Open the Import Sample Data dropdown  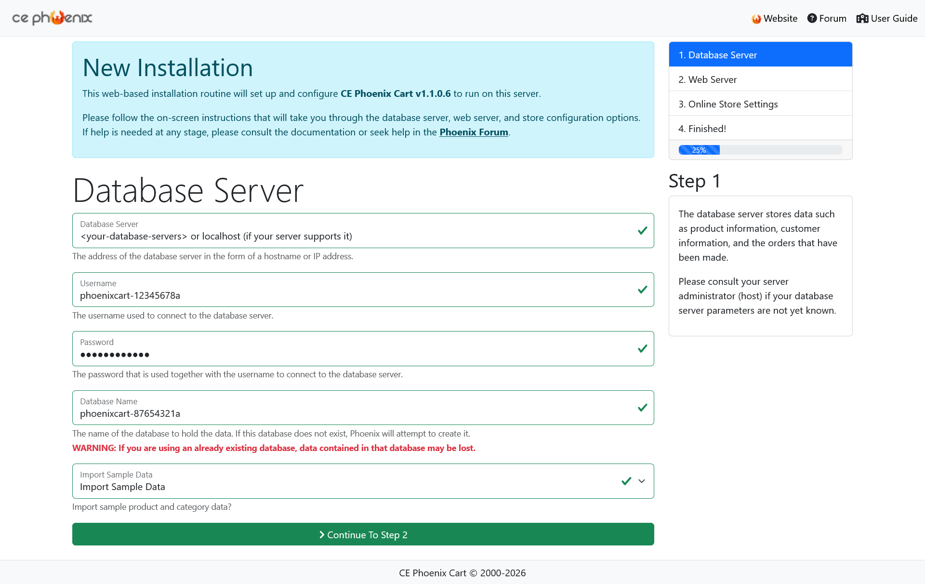363,481
